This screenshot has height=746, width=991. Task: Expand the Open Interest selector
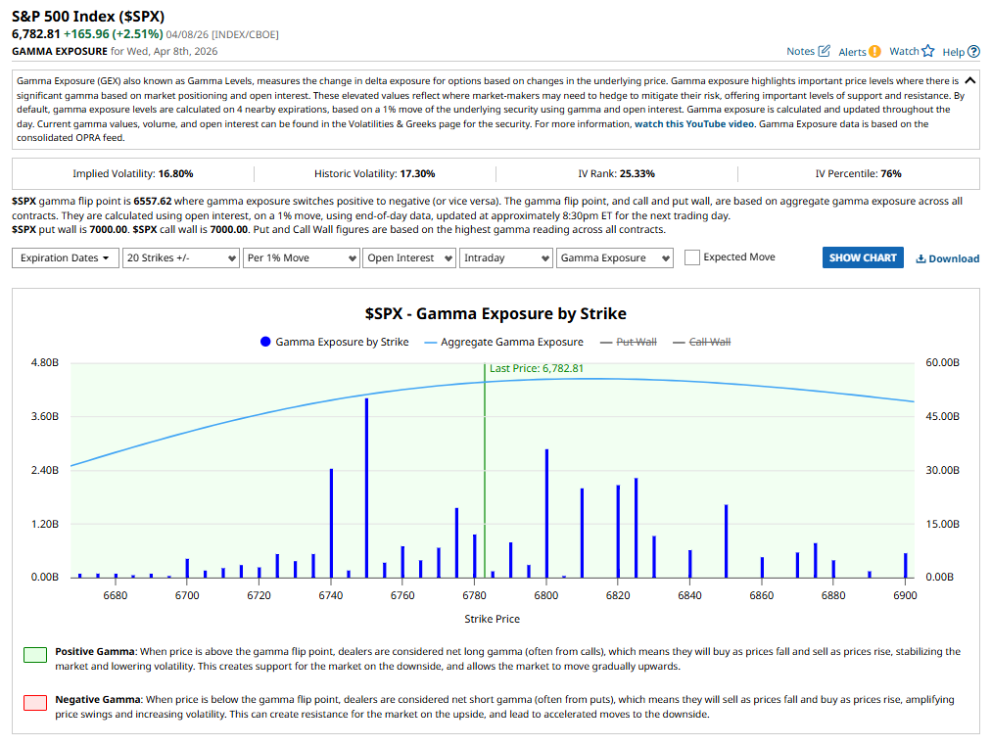pyautogui.click(x=408, y=256)
